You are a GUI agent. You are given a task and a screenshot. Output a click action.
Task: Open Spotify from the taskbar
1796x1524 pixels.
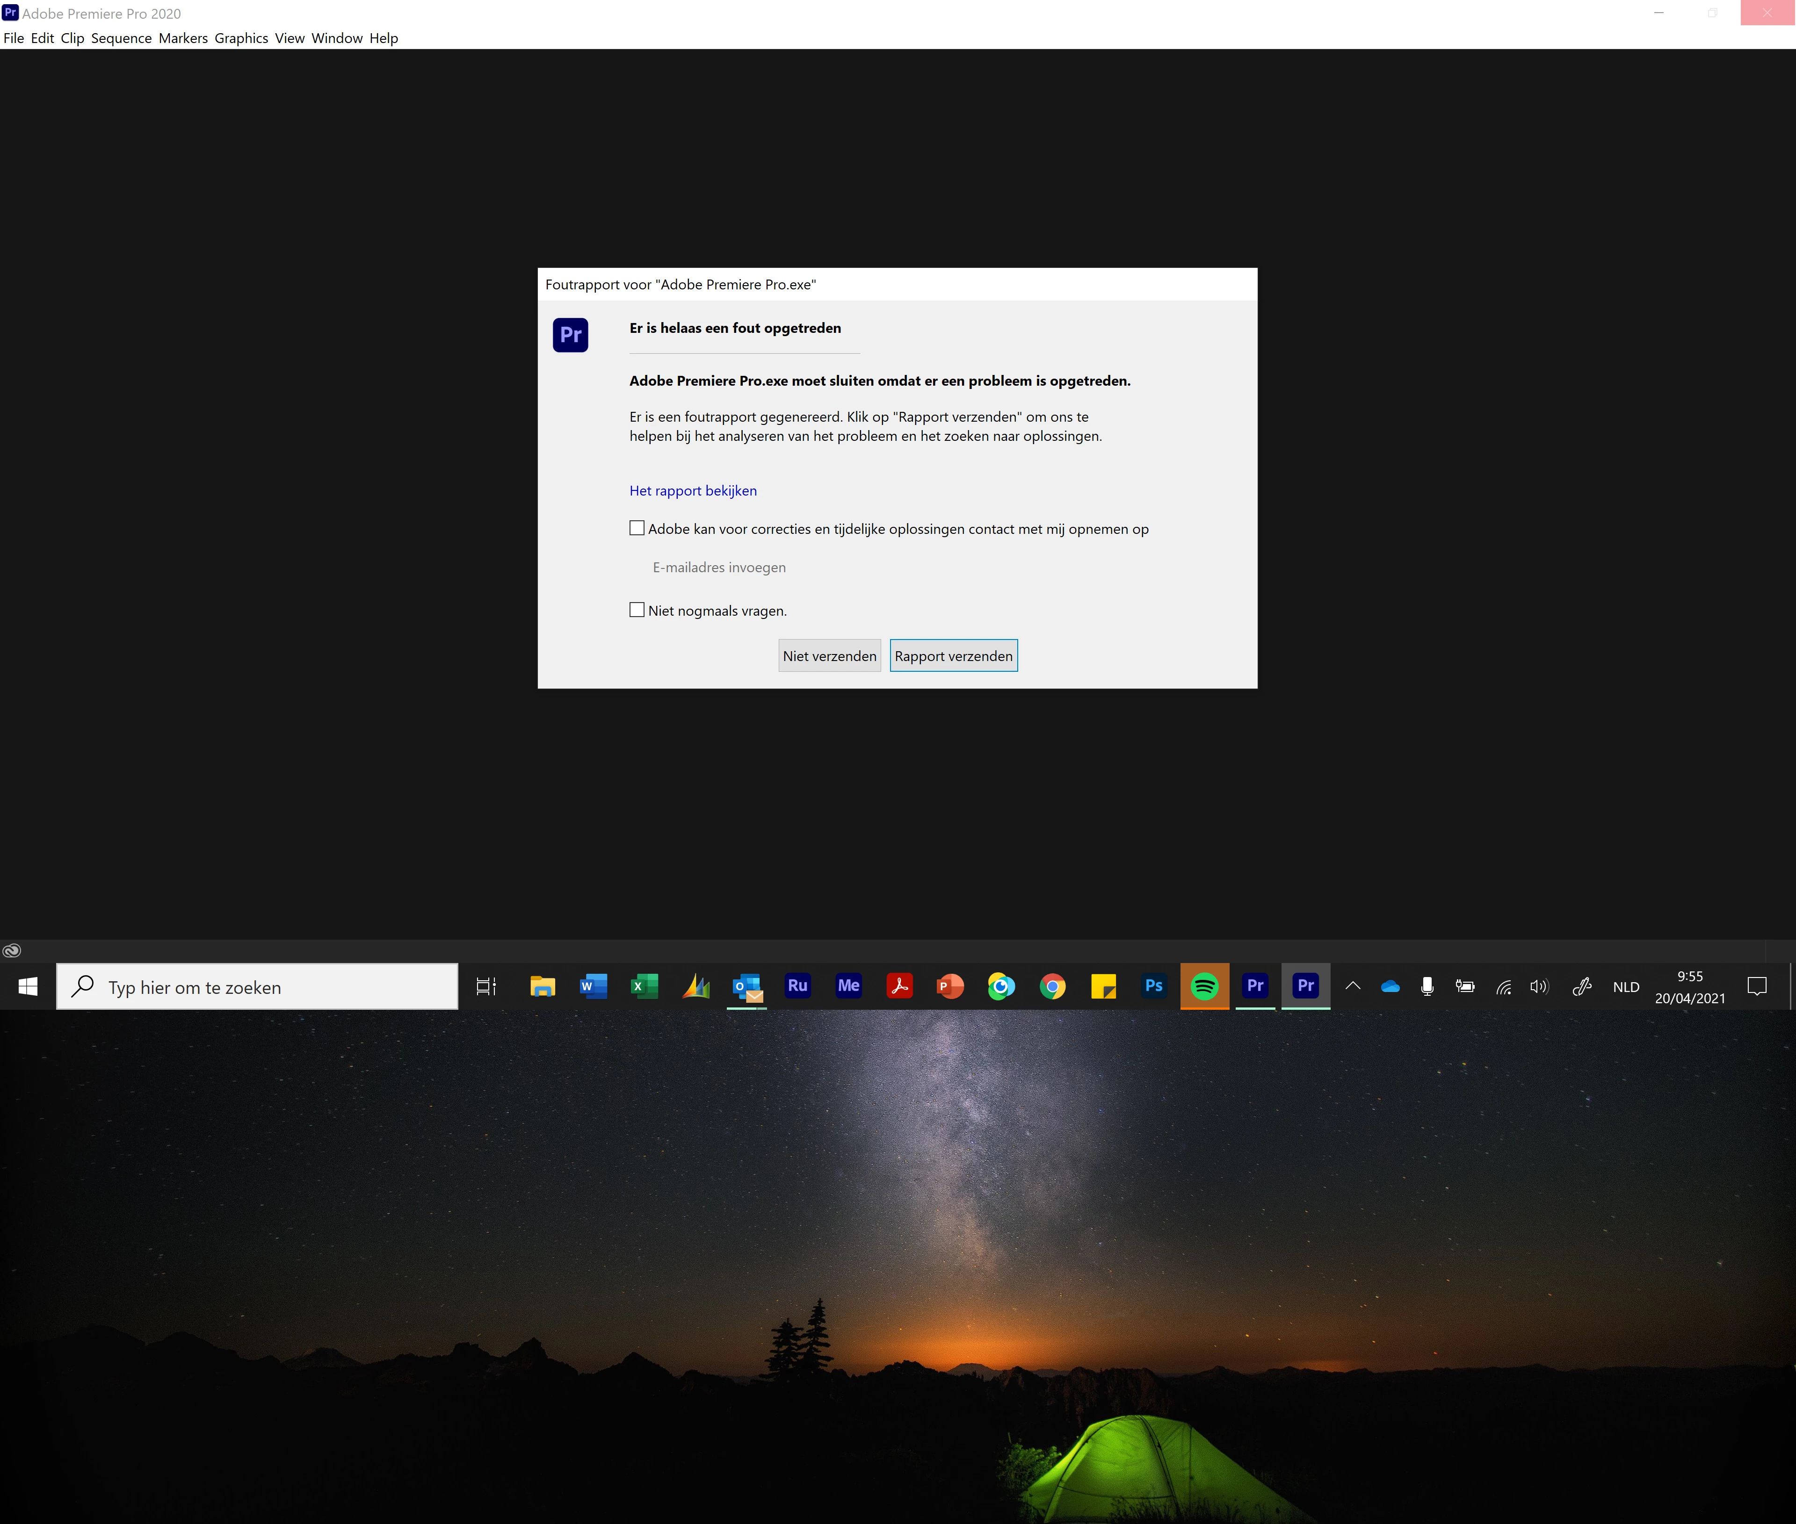[1204, 986]
